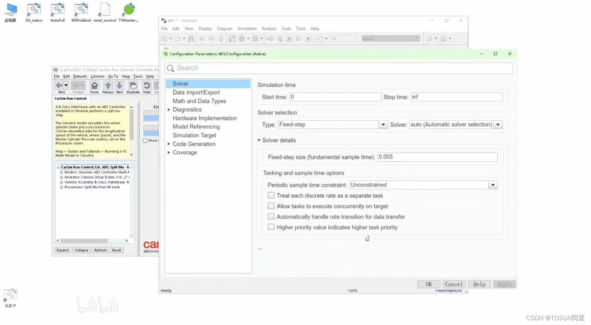Screen dimensions: 591x325
Task: Click the Step Back button in Simulink toolbar
Action: [280, 38]
